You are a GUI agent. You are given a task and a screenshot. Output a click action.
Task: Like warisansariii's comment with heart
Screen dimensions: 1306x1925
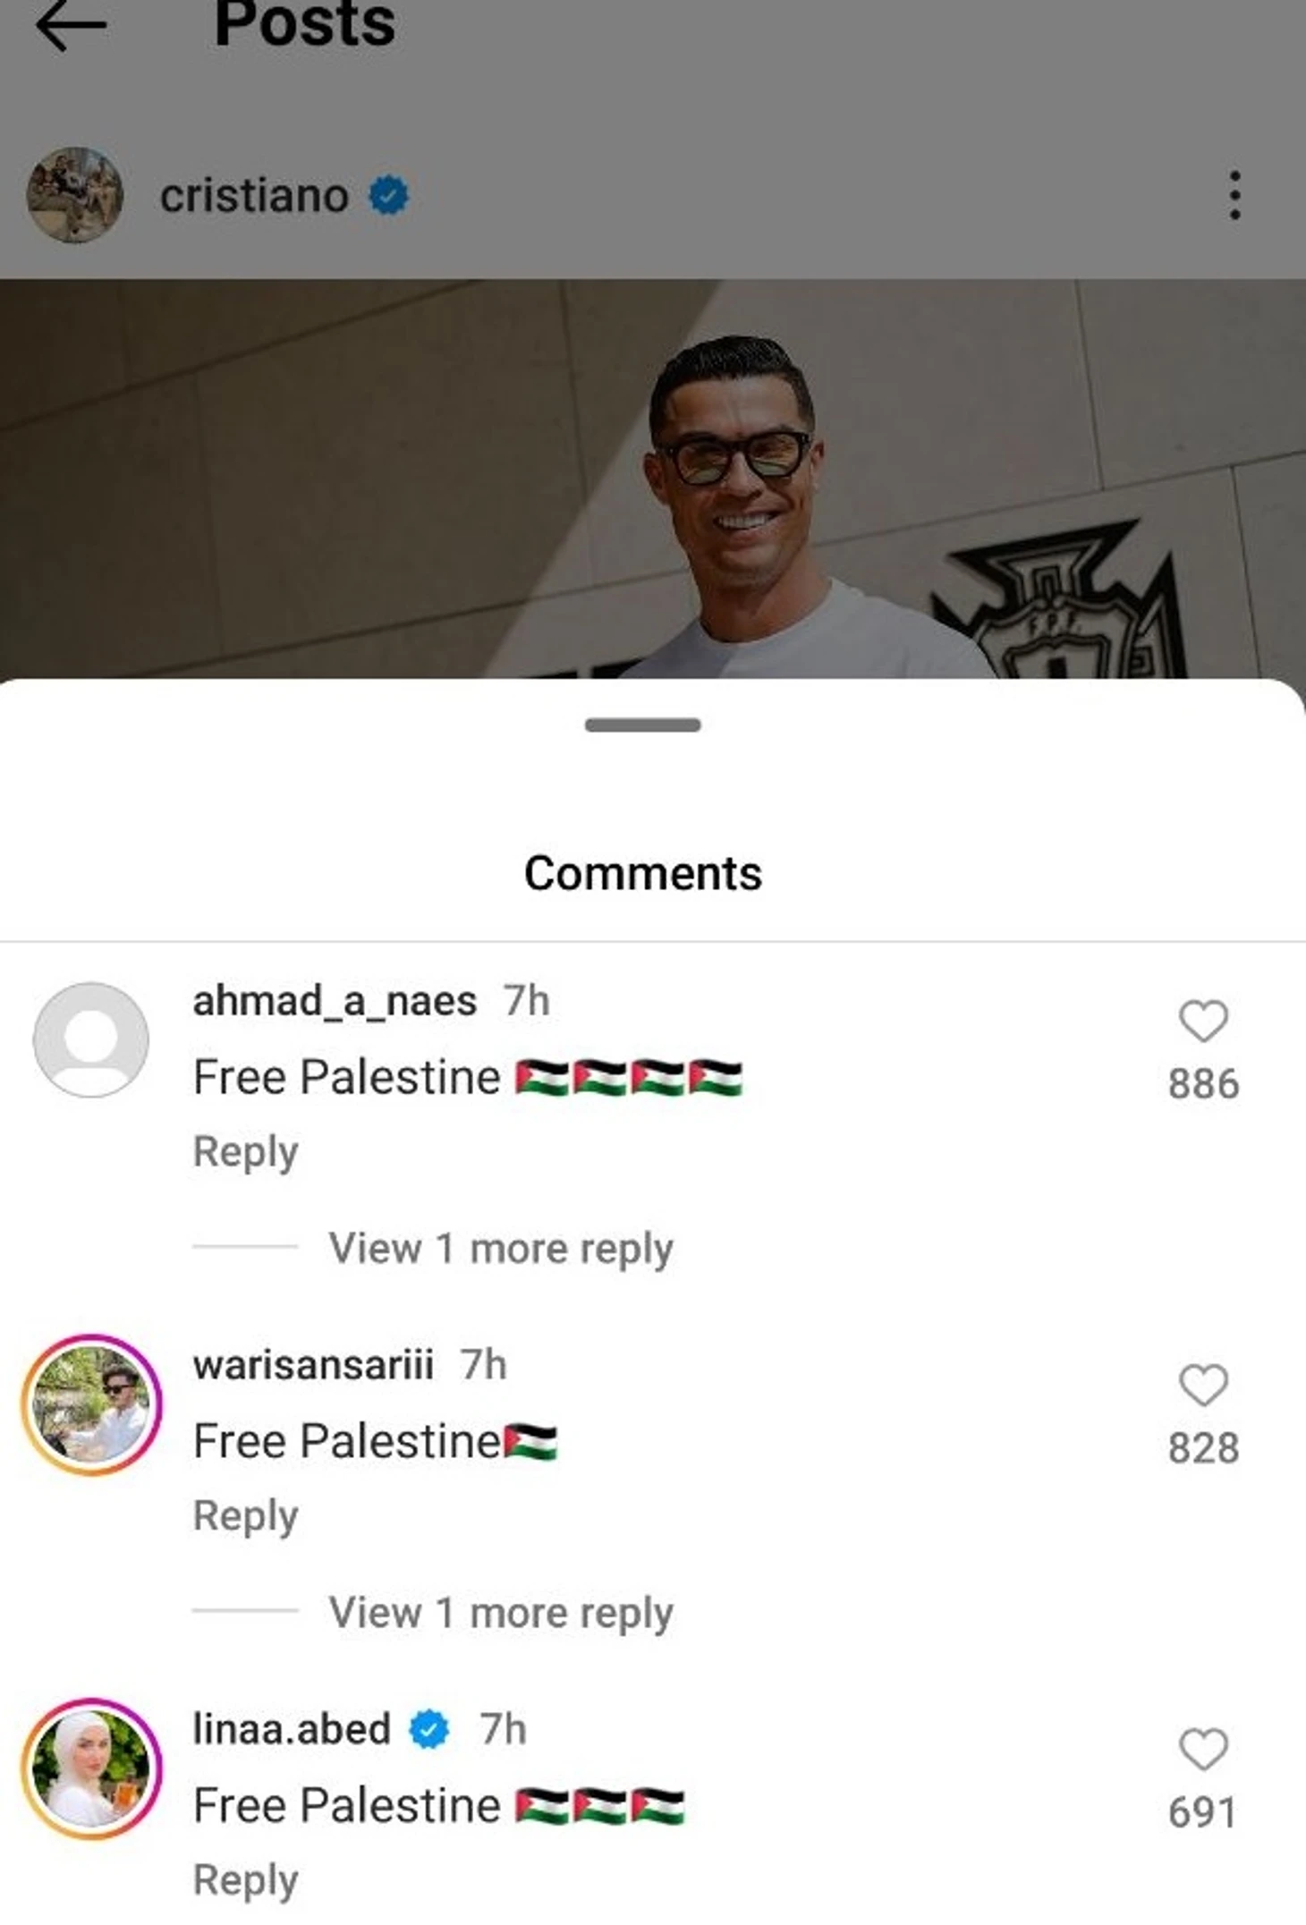point(1203,1385)
